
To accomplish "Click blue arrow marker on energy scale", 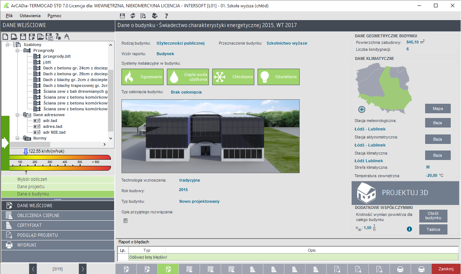I will tap(26, 152).
